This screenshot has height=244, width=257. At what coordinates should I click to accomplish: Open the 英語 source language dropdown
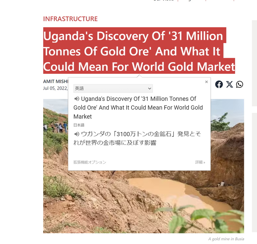pos(113,89)
